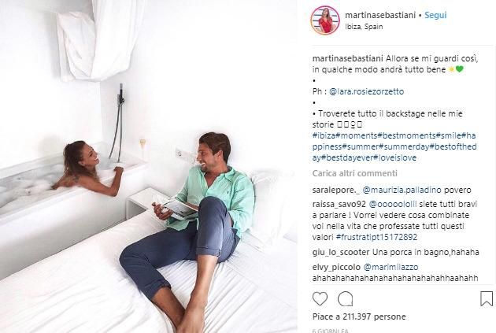
Task: Open the #frustratipt15172892 hashtag
Action: [377, 237]
